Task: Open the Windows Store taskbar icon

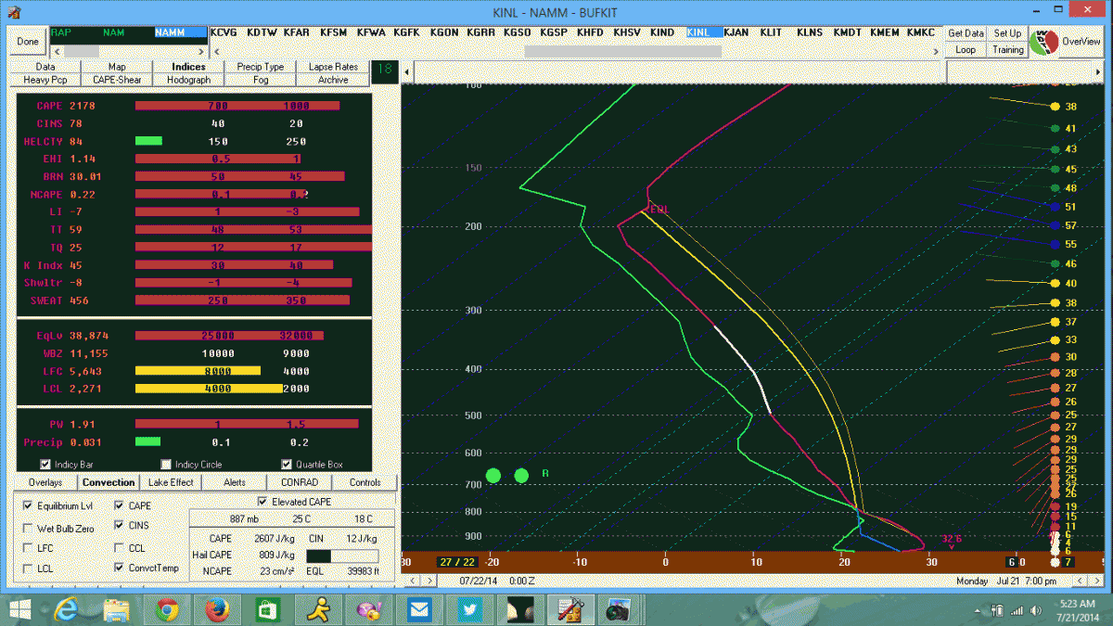Action: pyautogui.click(x=267, y=609)
